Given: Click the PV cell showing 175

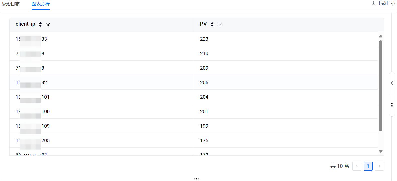Looking at the screenshot, I should click(x=204, y=140).
